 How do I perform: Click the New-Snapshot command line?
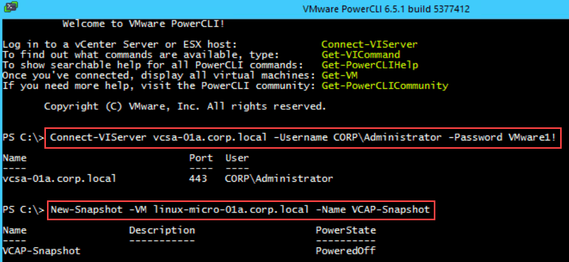(x=241, y=210)
